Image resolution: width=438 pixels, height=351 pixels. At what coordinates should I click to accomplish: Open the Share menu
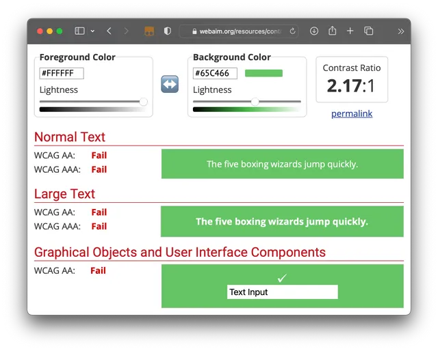pos(333,31)
